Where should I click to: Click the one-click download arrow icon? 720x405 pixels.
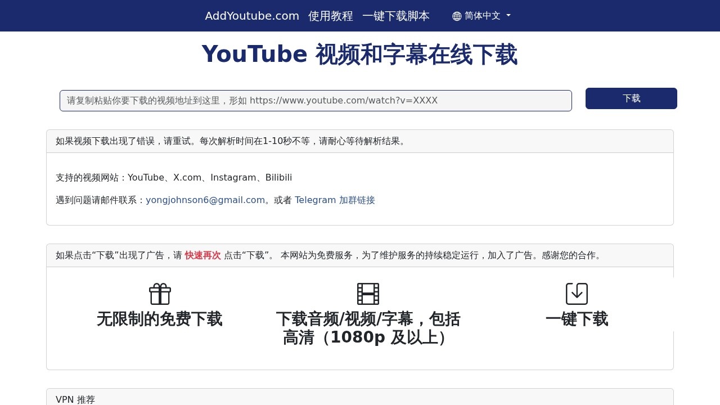(577, 293)
